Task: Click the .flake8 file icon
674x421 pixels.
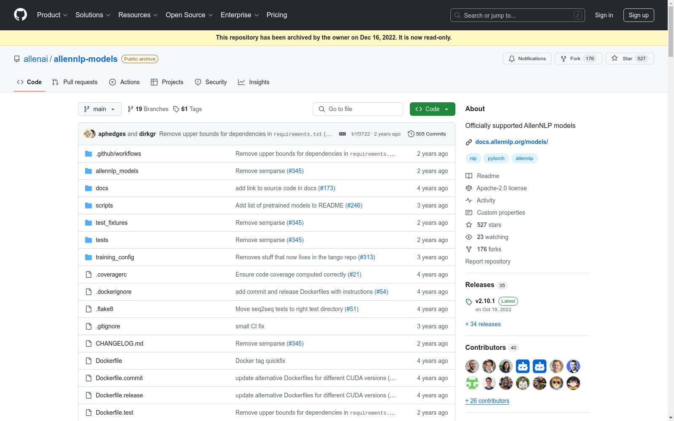Action: tap(88, 309)
